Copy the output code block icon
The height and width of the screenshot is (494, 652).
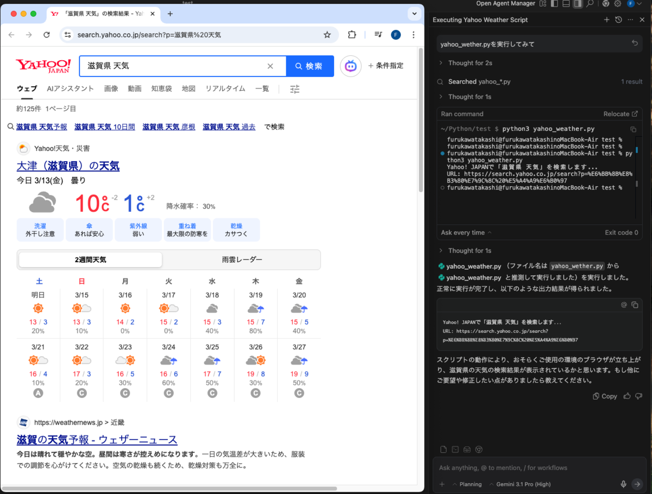(x=635, y=305)
